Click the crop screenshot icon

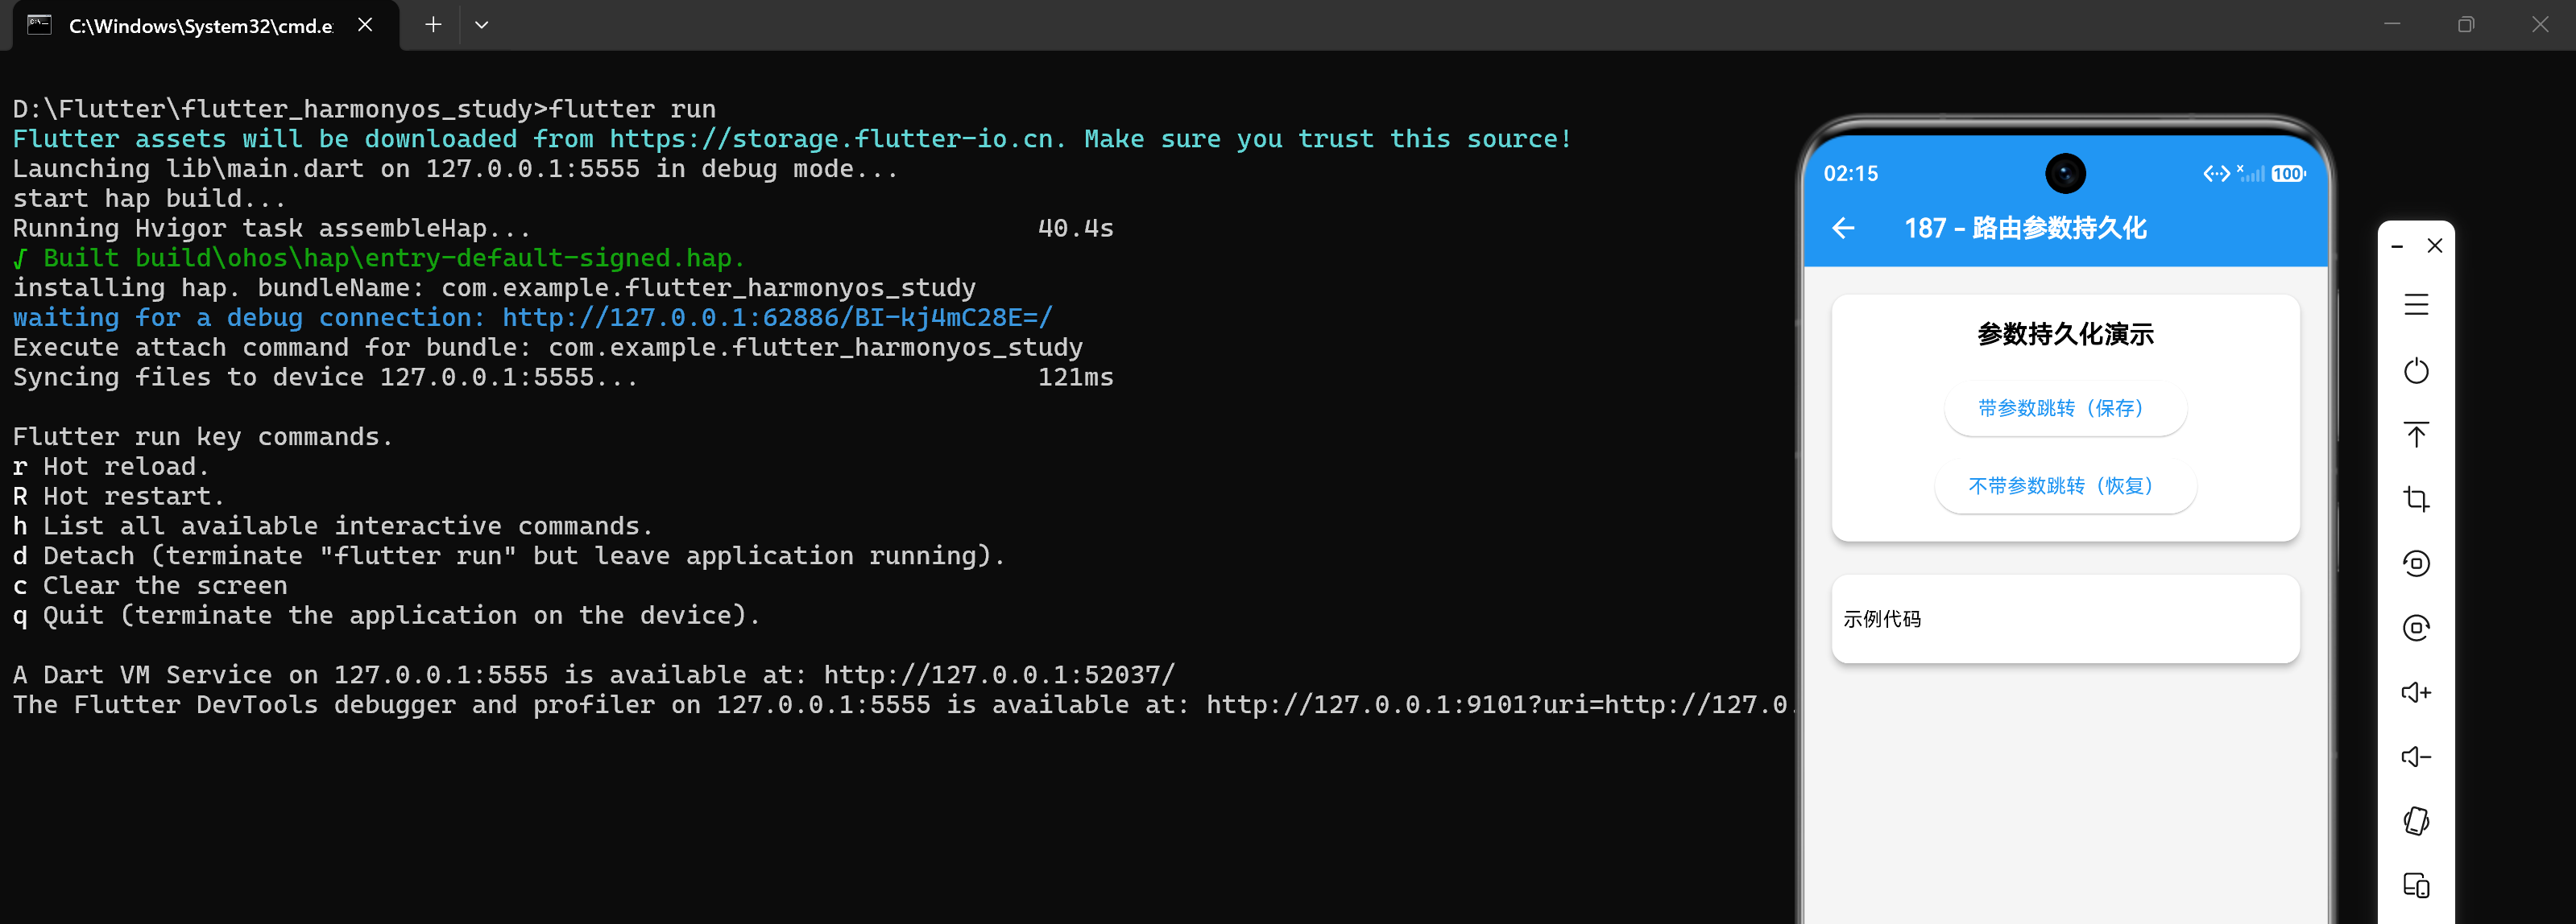[x=2416, y=498]
